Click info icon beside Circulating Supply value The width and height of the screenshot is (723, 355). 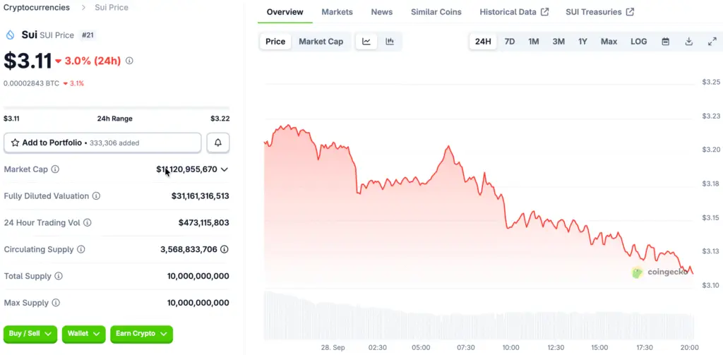point(225,250)
